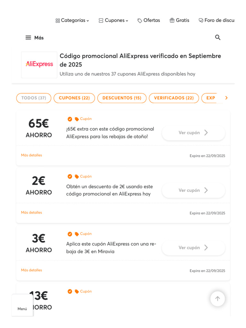Click the AliExpress store logo
246x328 pixels.
(39, 64)
